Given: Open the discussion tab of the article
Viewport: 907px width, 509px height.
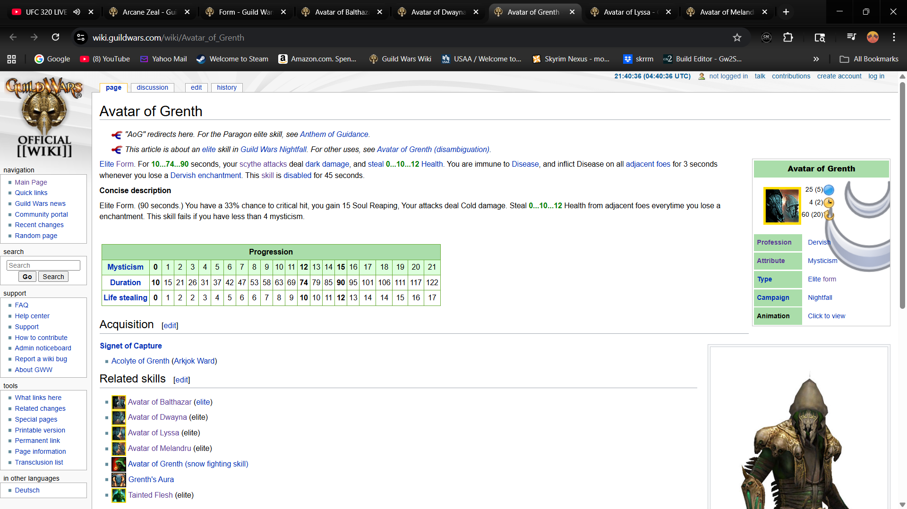Looking at the screenshot, I should click(152, 87).
